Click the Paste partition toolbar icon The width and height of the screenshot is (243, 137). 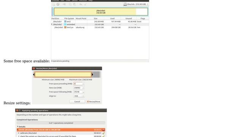(75, 4)
